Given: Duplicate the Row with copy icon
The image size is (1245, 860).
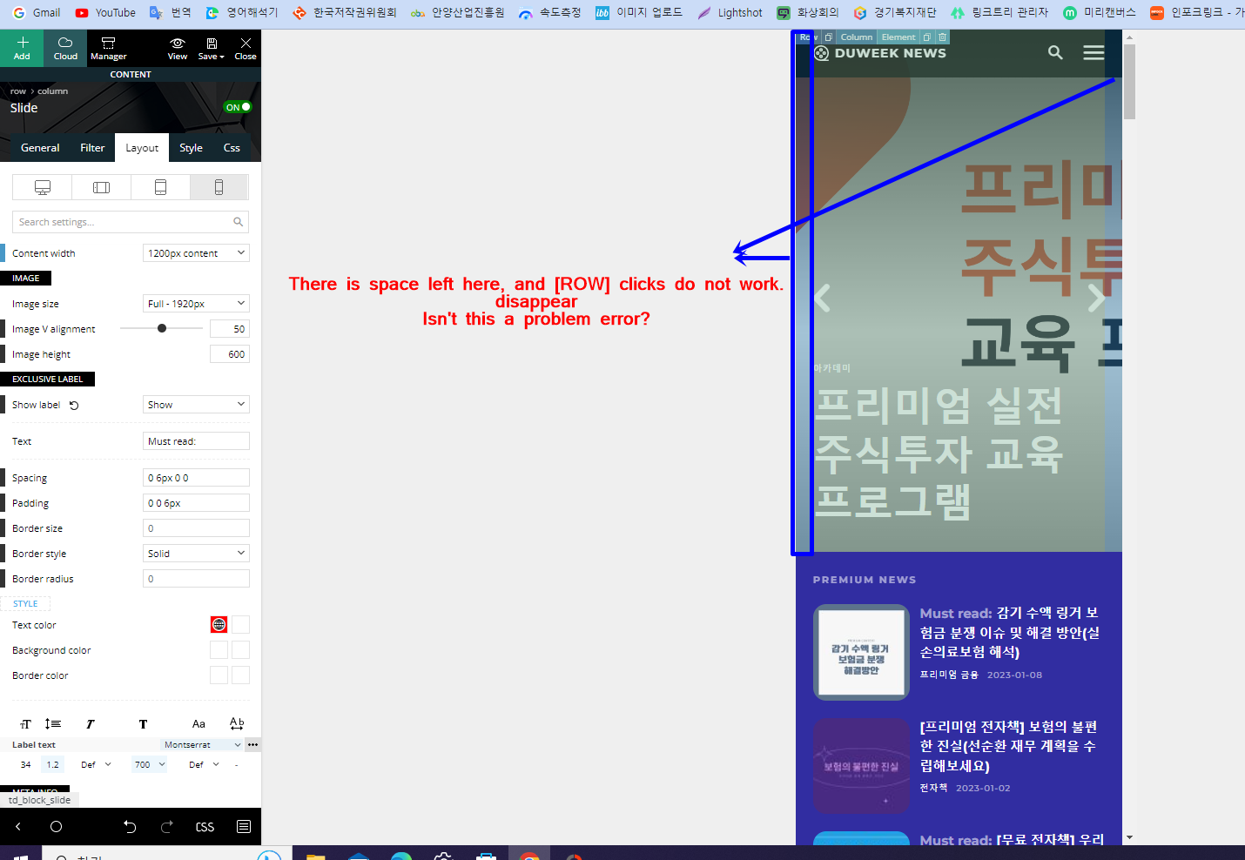Looking at the screenshot, I should 829,37.
